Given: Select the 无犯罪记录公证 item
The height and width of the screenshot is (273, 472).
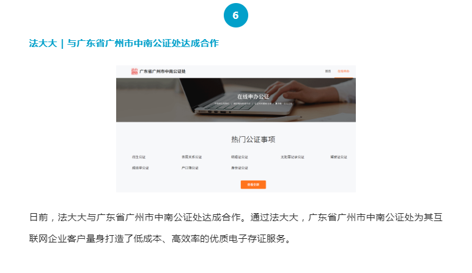Looking at the screenshot, I should pyautogui.click(x=292, y=157).
